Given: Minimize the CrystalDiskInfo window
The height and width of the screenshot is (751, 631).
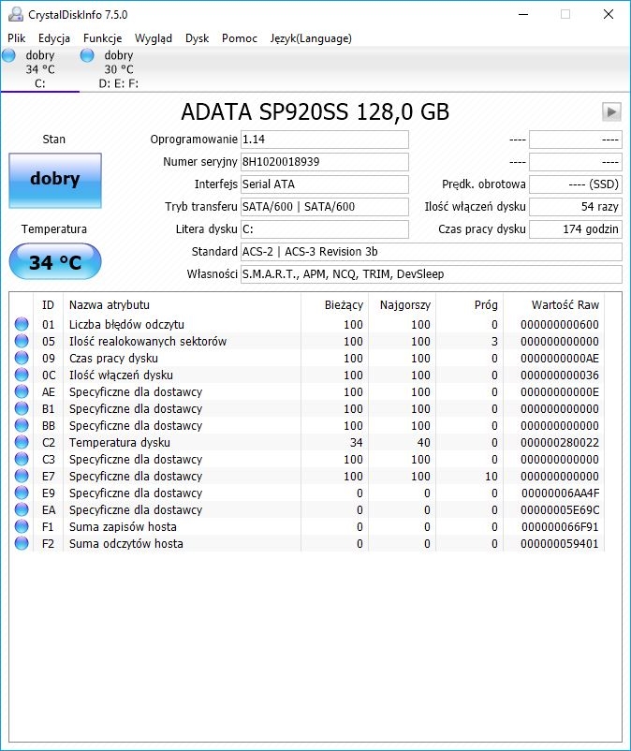Looking at the screenshot, I should point(523,14).
